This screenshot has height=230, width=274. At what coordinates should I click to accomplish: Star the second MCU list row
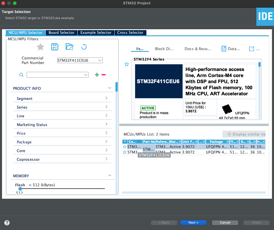(x=125, y=152)
